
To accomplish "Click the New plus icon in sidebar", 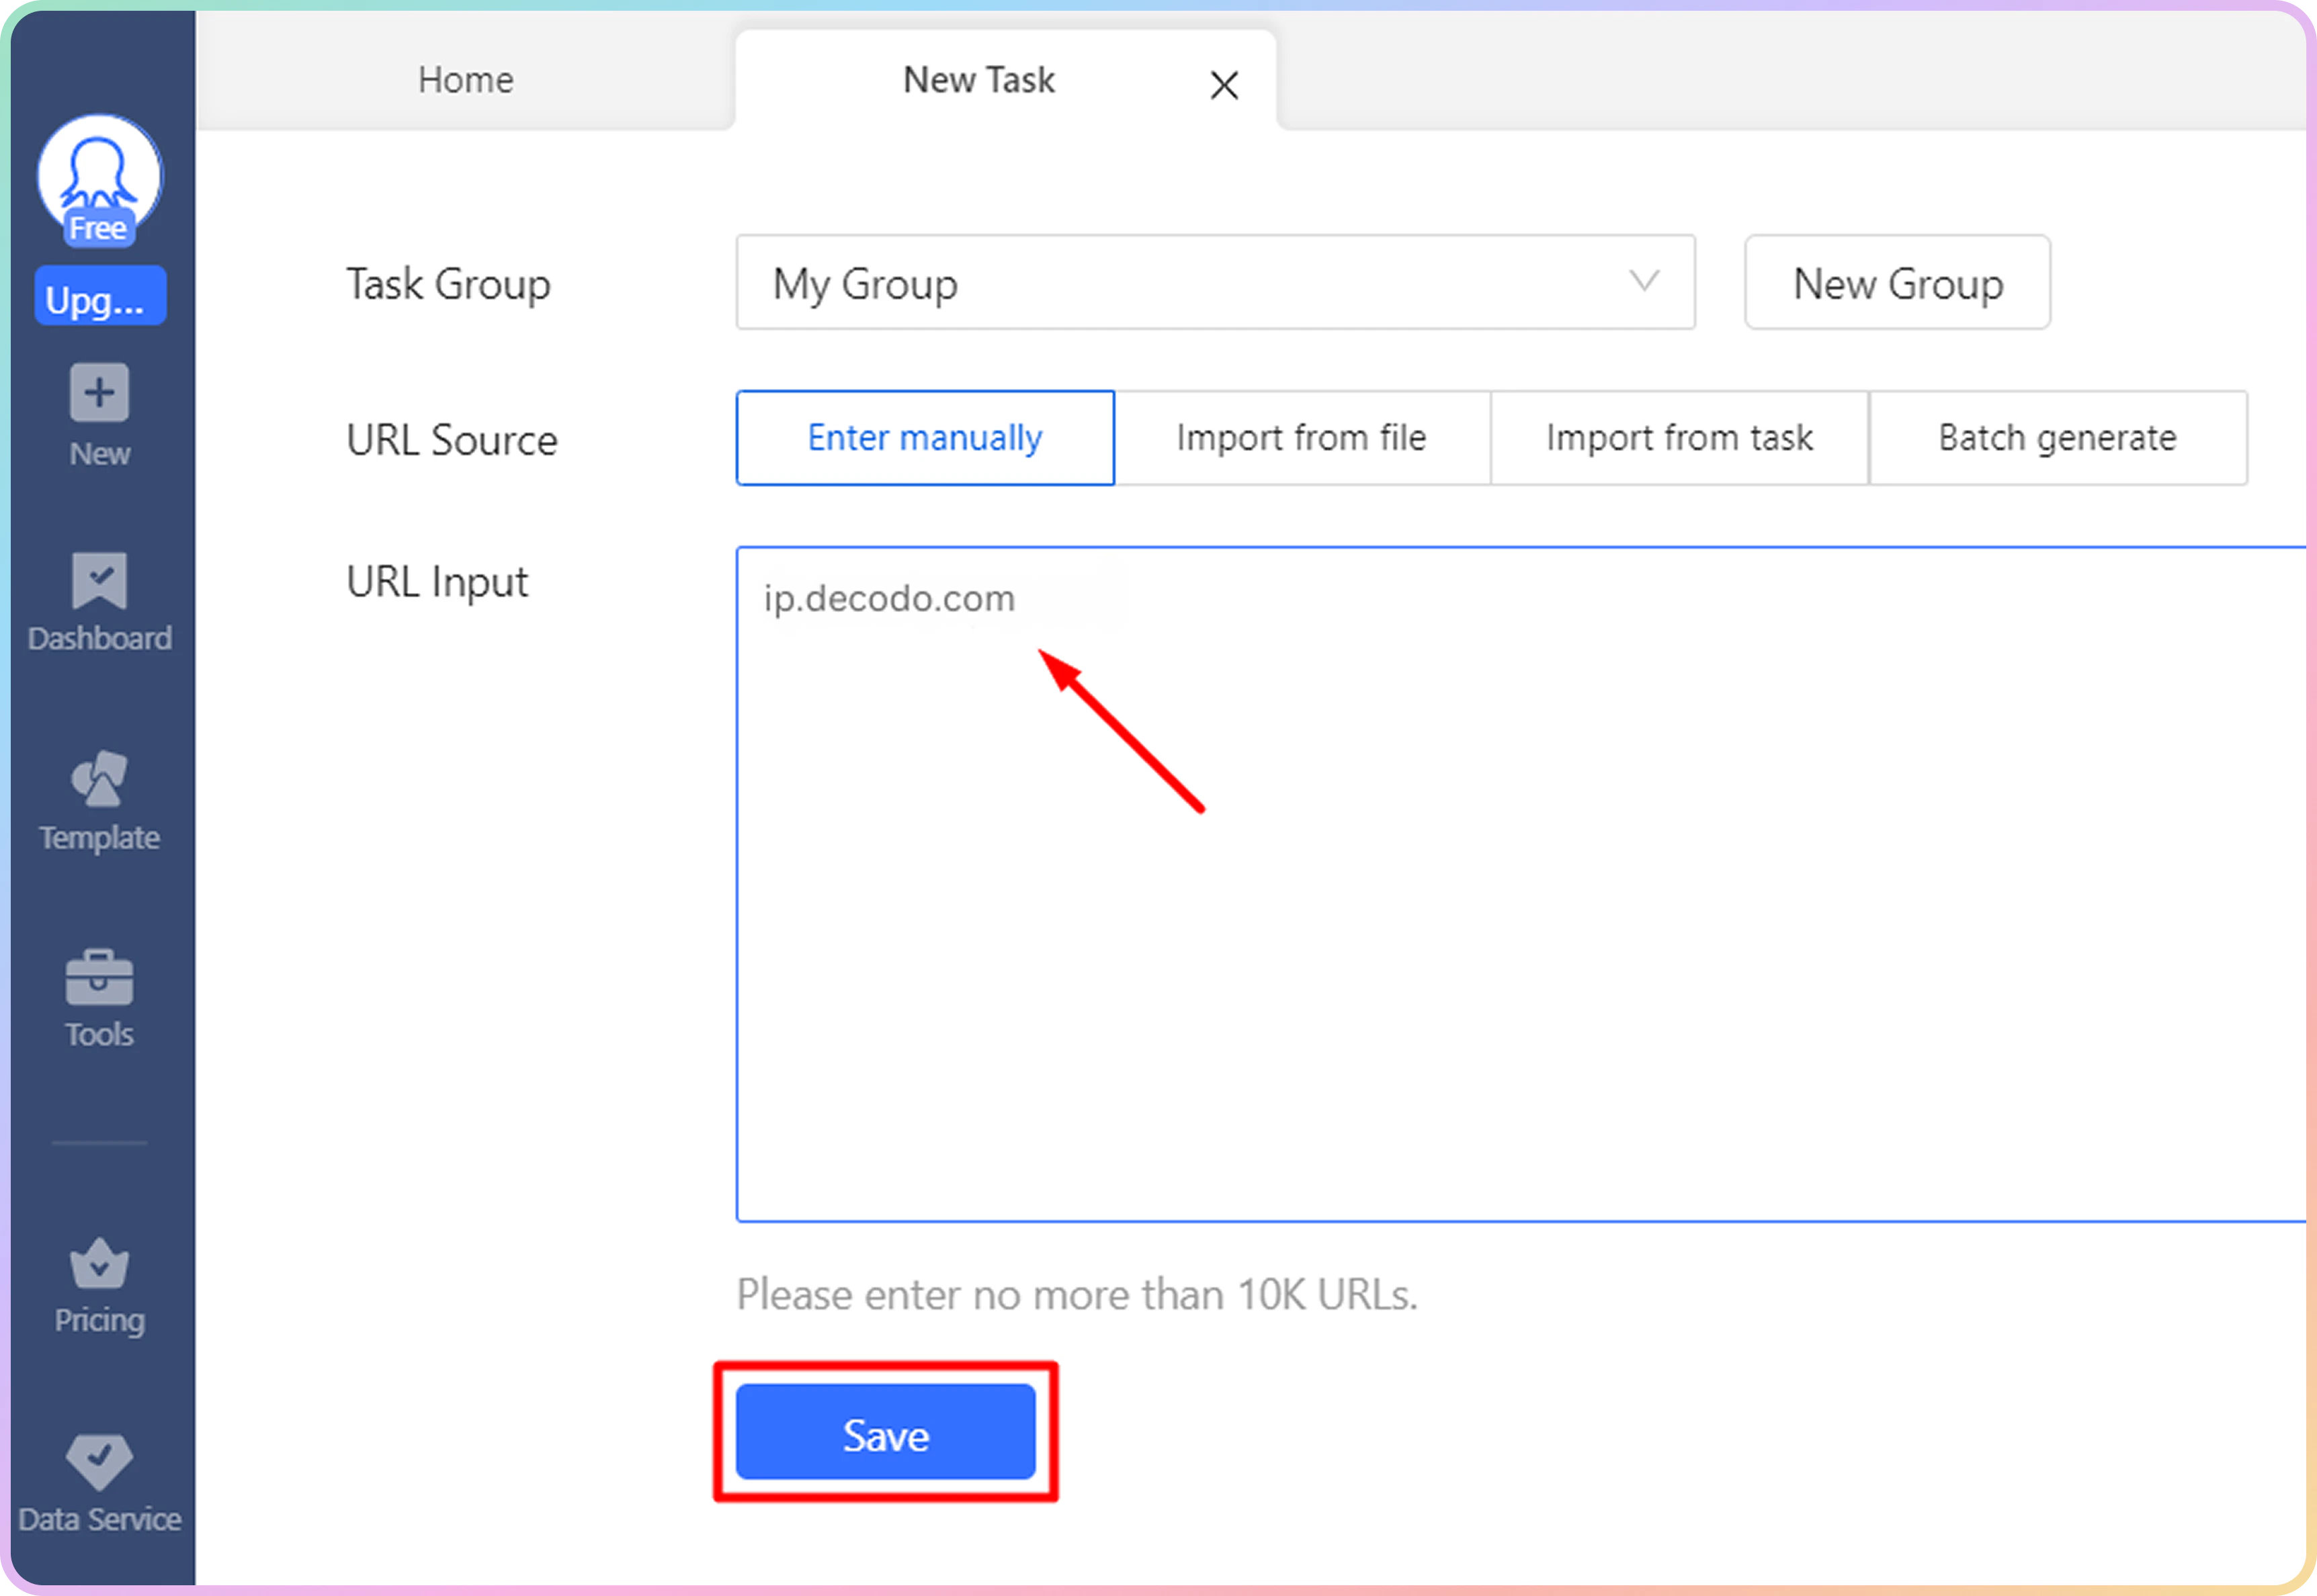I will [x=99, y=393].
